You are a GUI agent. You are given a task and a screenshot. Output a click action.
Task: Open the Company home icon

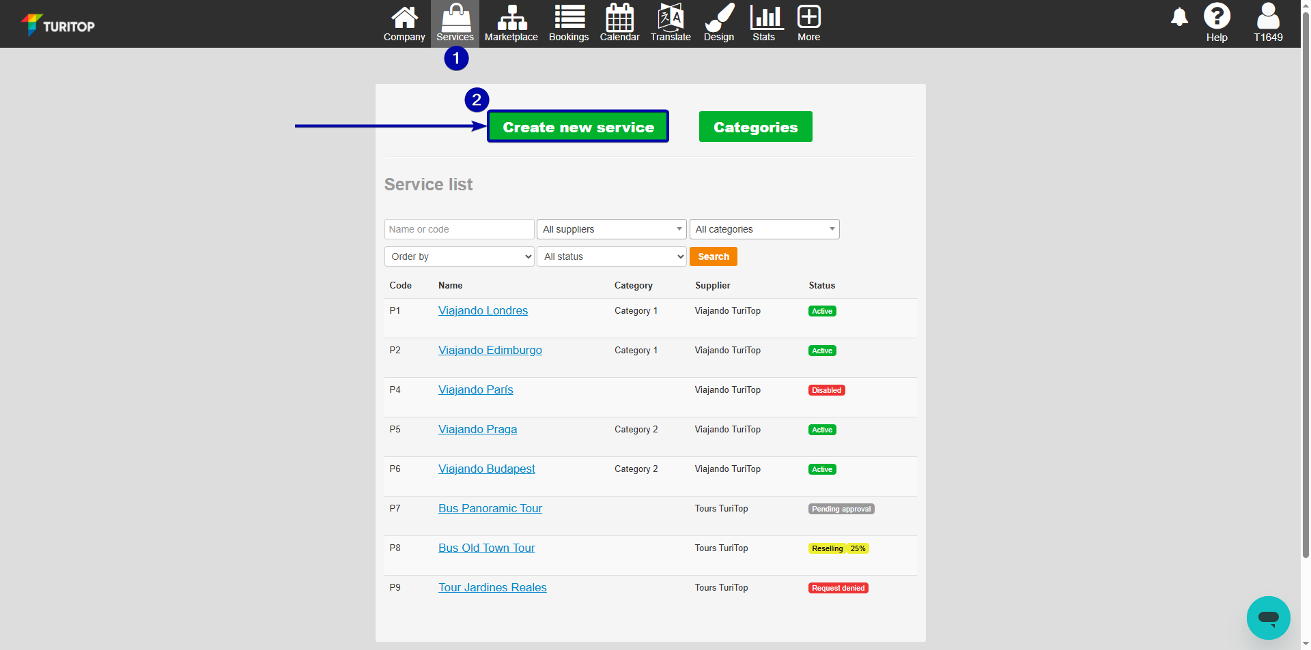[404, 18]
